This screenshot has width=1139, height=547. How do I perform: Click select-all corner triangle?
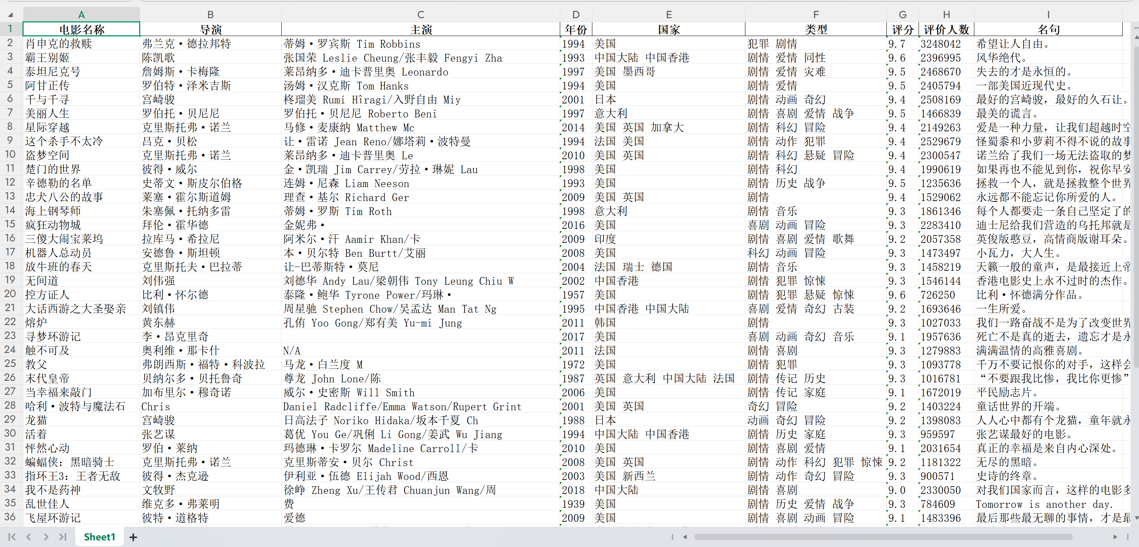[x=10, y=15]
